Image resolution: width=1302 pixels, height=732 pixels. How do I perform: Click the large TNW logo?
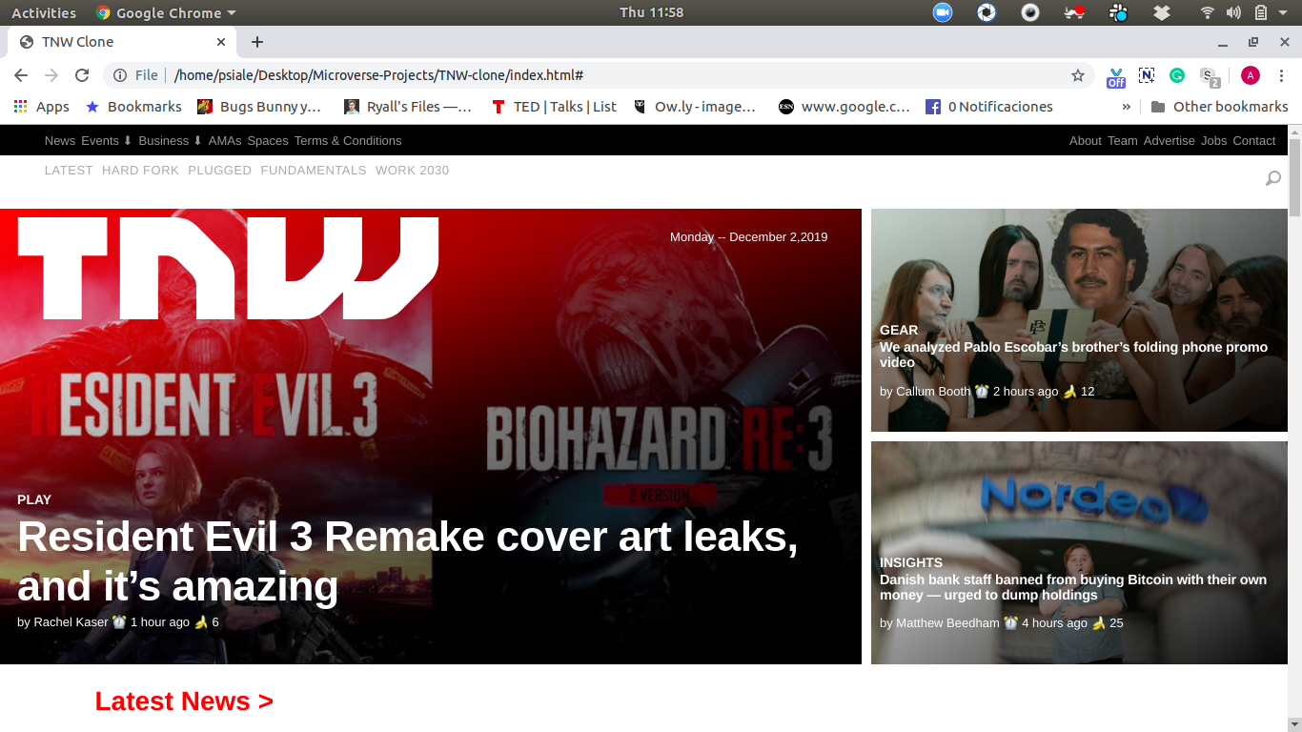point(228,268)
